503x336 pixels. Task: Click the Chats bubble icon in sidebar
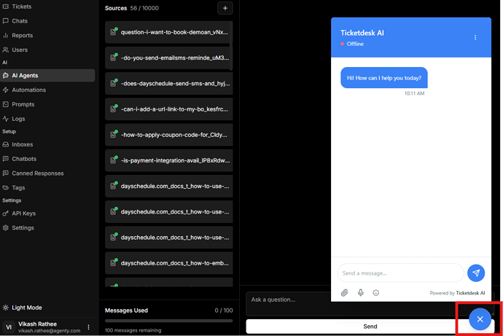click(5, 21)
